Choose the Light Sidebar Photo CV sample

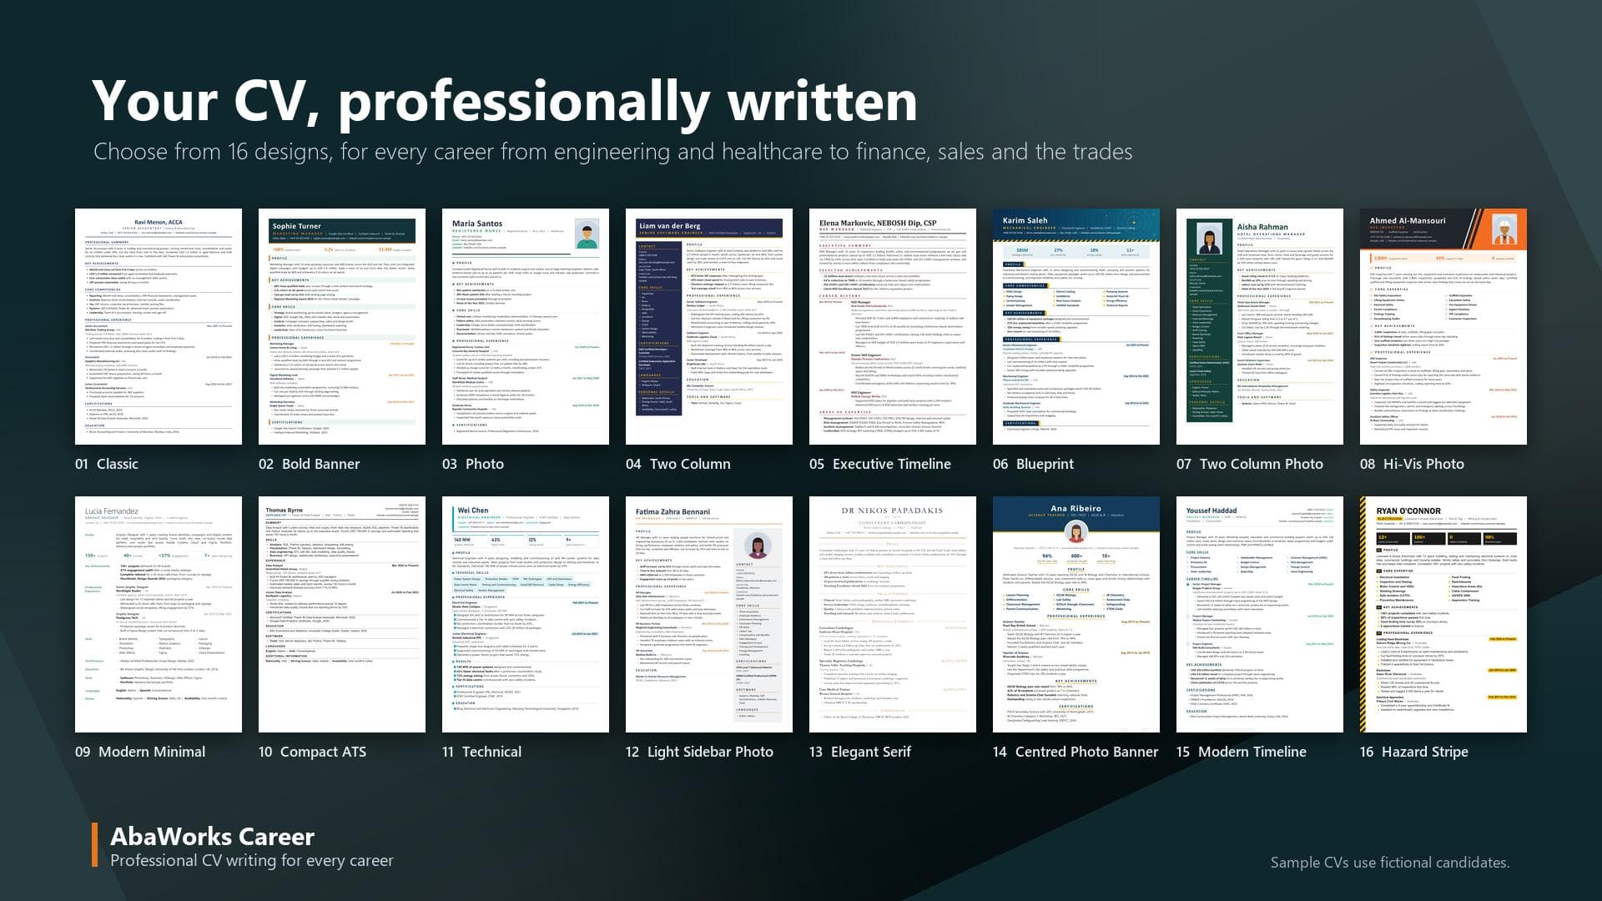[x=709, y=615]
